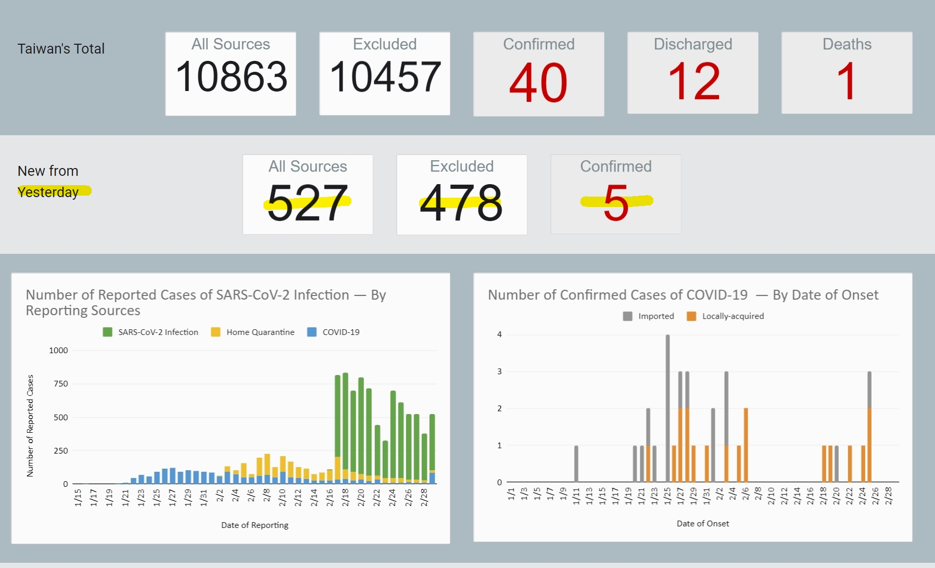This screenshot has width=935, height=568.
Task: Click the green bar for 2/18 reporting
Action: point(345,421)
